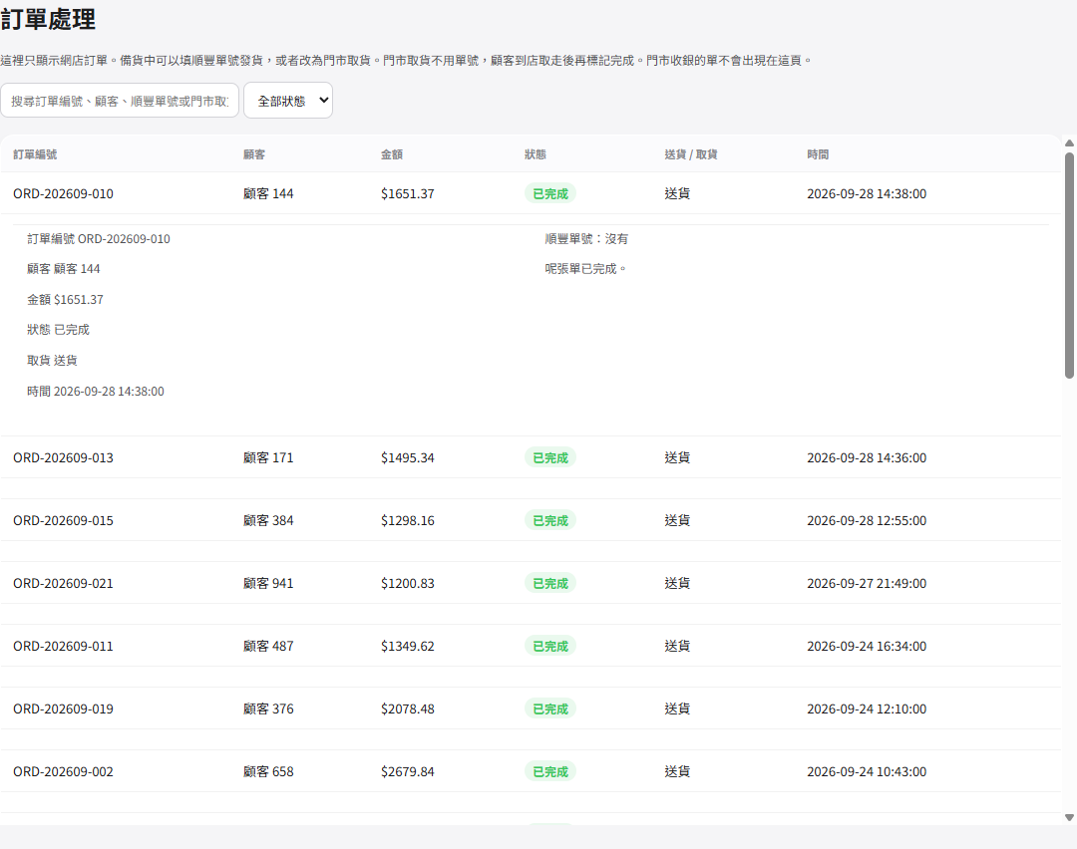This screenshot has width=1077, height=849.
Task: Click timestamp 2026-09-28 14:36:00
Action: coord(867,457)
